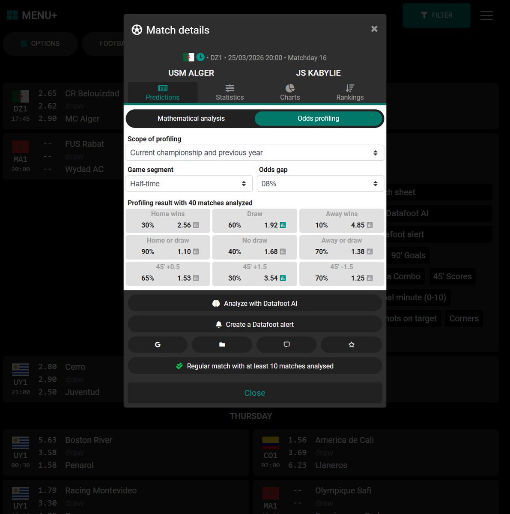The width and height of the screenshot is (510, 514).
Task: Click JS KABYLIE team name
Action: (x=318, y=73)
